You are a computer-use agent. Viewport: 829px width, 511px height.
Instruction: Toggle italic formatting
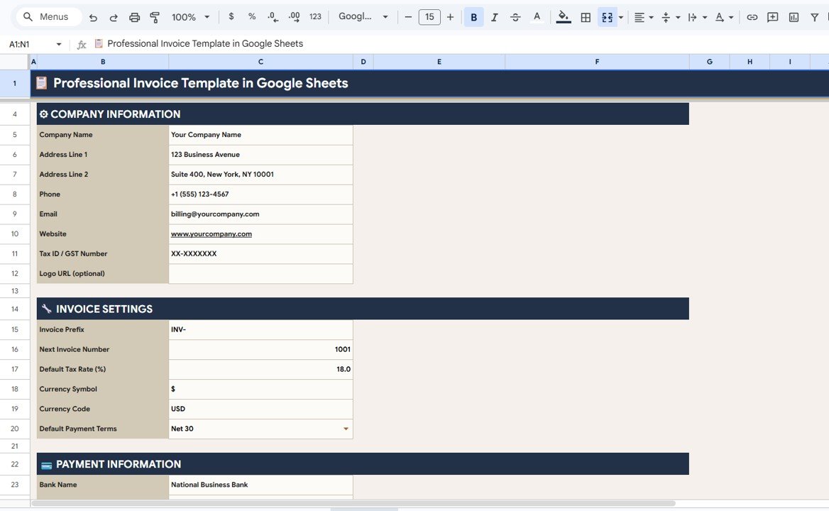click(x=495, y=16)
